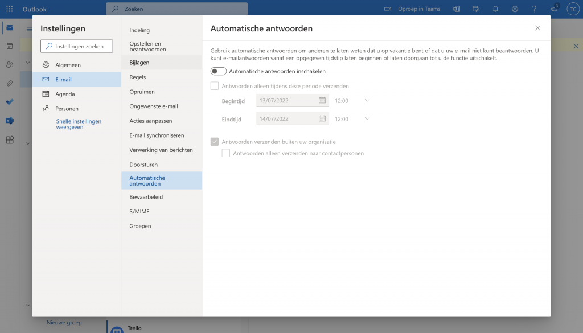583x333 pixels.
Task: Click the hamburger menu icon behind the dialog
Action: click(29, 29)
